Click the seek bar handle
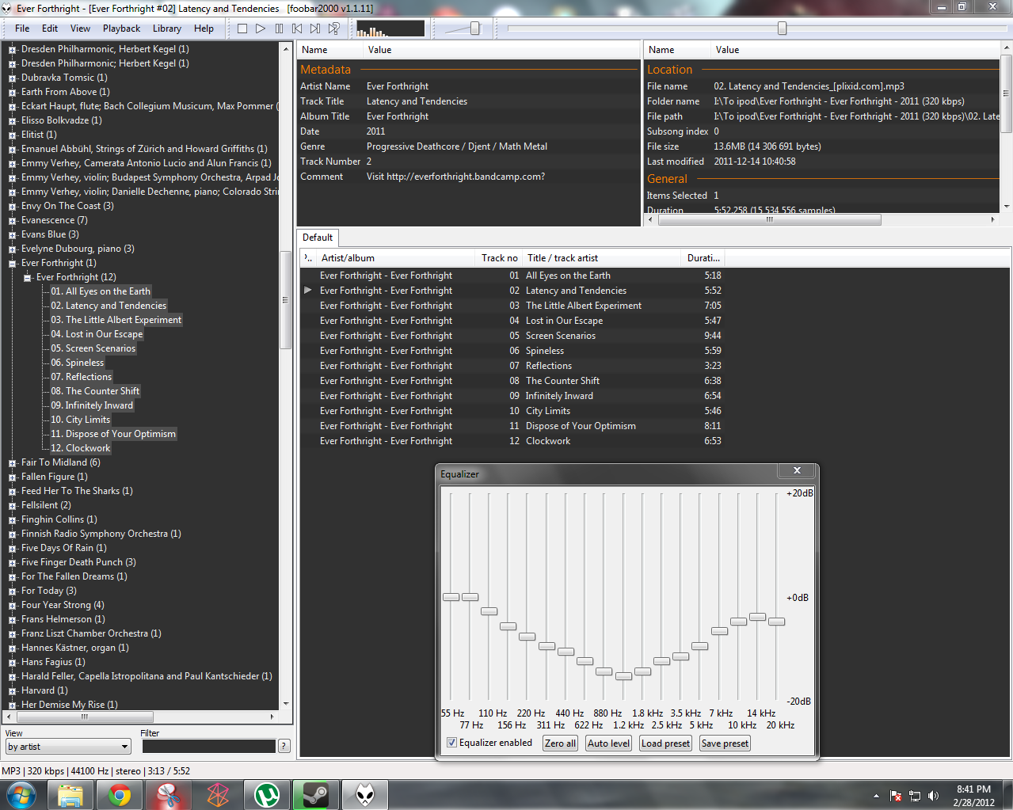This screenshot has width=1013, height=810. pyautogui.click(x=783, y=29)
